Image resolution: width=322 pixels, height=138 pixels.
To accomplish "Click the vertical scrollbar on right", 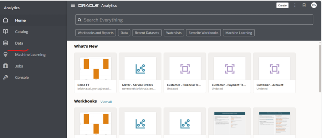I will pyautogui.click(x=320, y=68).
